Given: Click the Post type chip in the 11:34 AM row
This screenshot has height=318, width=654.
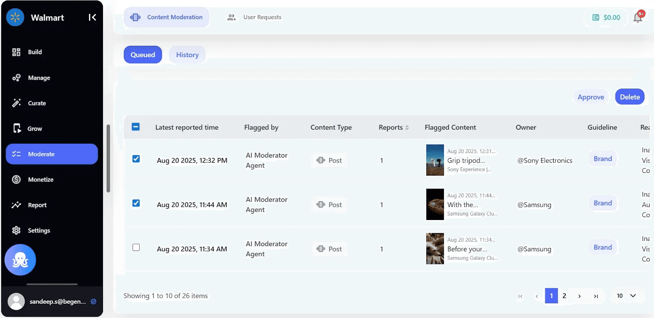Looking at the screenshot, I should coord(329,249).
